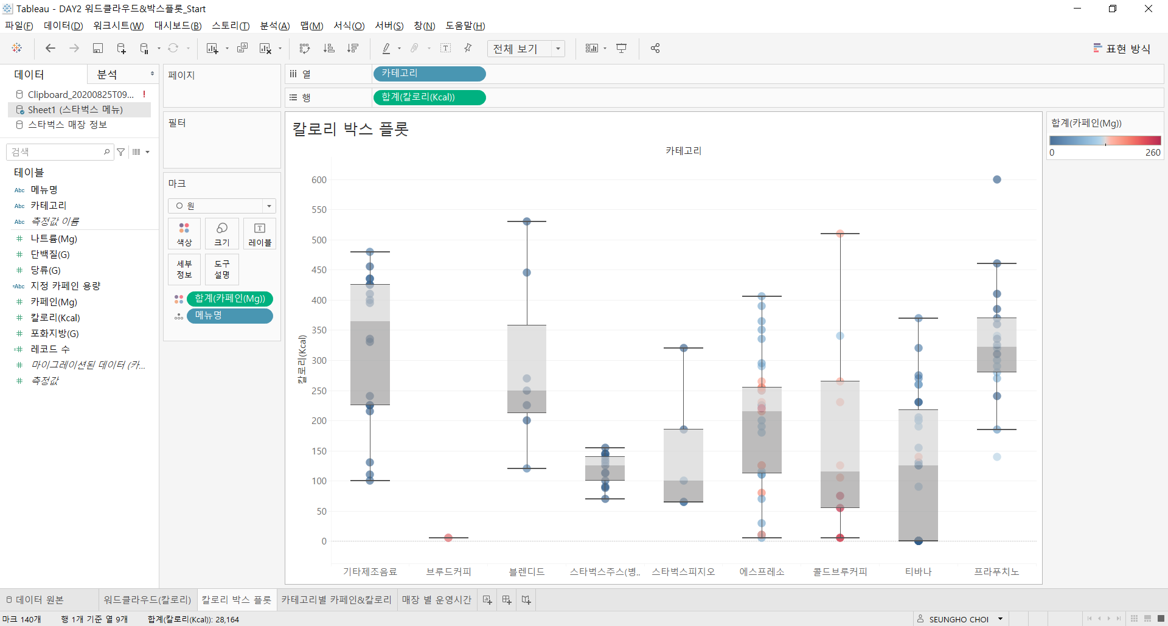Click the redo forward arrow
The height and width of the screenshot is (626, 1168).
pyautogui.click(x=74, y=48)
